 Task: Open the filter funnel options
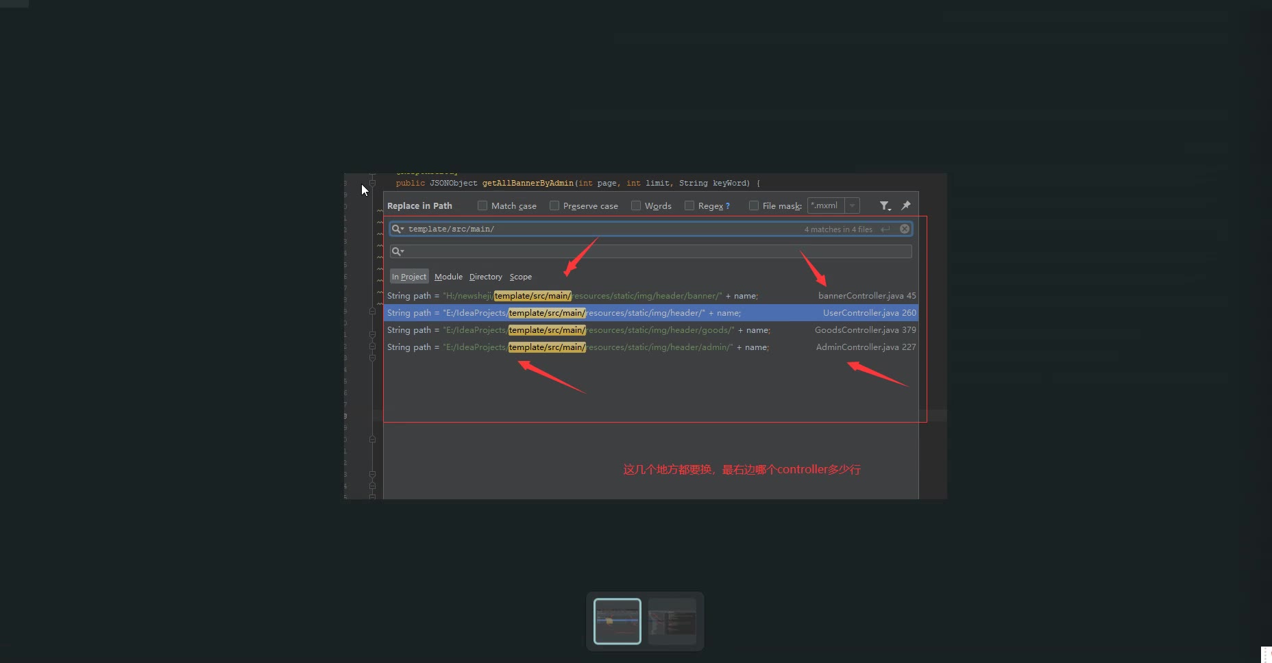(885, 205)
